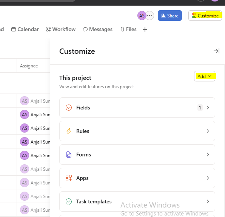
Task: Switch to the Files tab
Action: click(128, 29)
